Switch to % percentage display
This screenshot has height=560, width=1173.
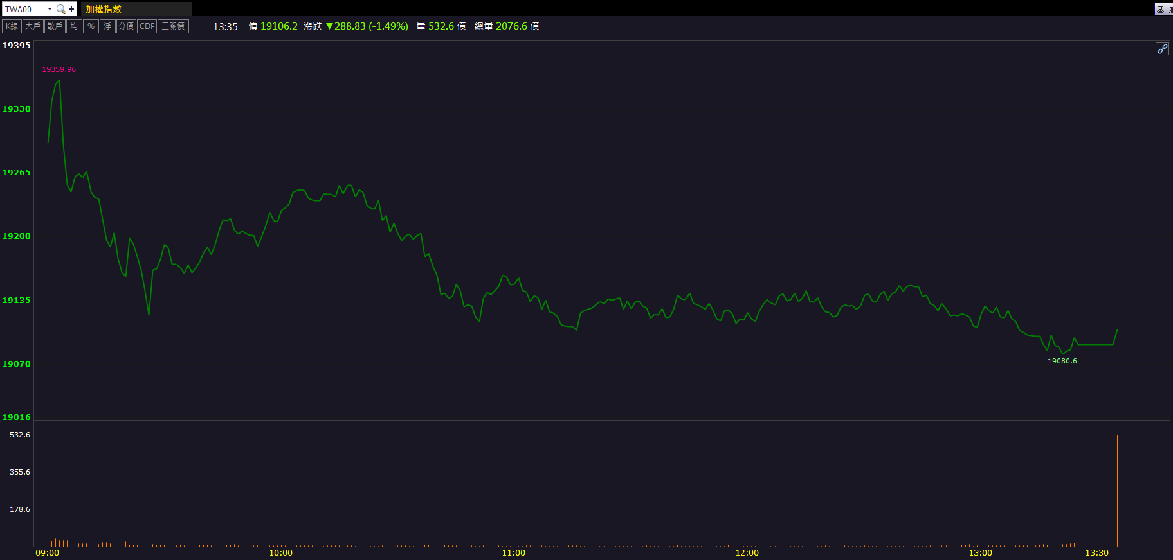(x=91, y=26)
